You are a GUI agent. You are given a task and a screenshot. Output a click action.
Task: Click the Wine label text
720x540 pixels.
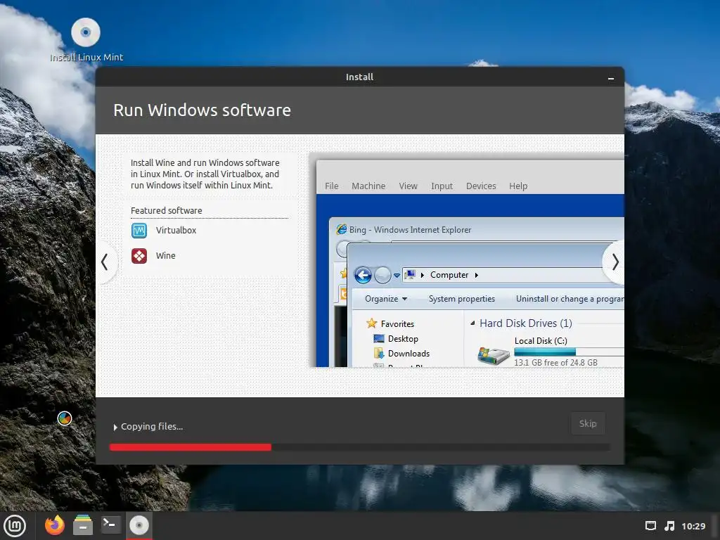(165, 256)
